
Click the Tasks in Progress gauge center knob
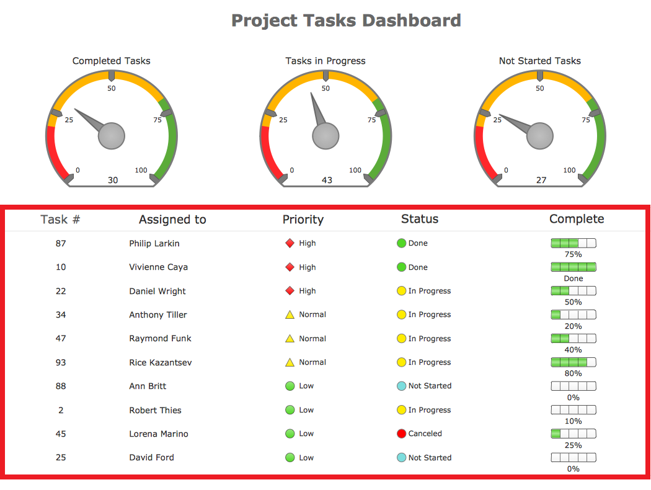coord(325,136)
